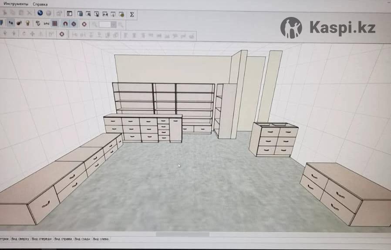Screen dimensions: 391x250
Task: Open the Справка menu
Action: coord(40,3)
